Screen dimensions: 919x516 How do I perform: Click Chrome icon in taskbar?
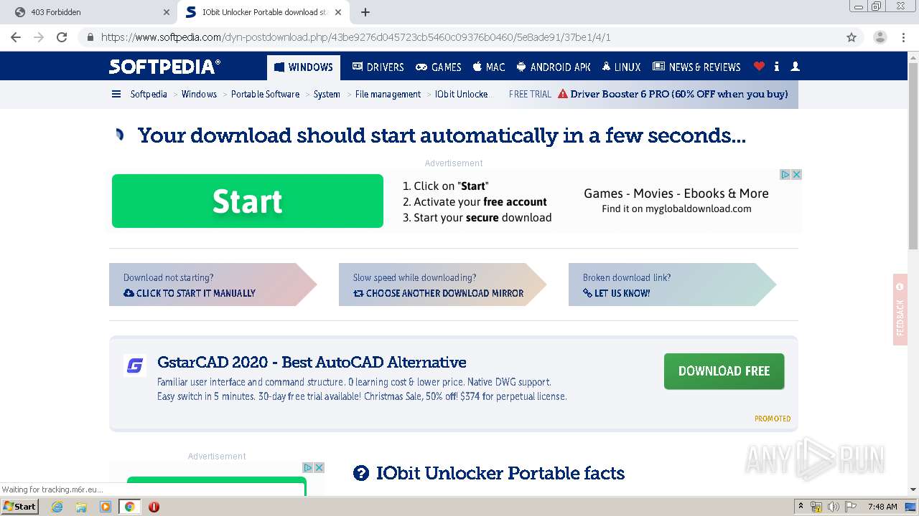pyautogui.click(x=129, y=507)
